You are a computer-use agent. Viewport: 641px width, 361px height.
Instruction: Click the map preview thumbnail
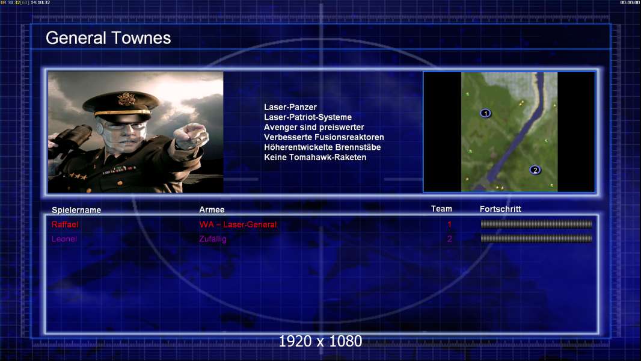509,132
